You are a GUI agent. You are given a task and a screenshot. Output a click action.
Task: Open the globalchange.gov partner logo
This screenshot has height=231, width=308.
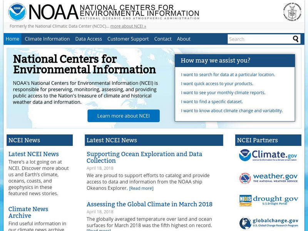click(268, 223)
